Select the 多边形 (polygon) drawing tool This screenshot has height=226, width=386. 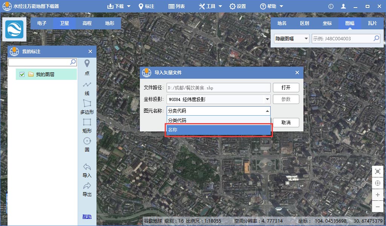(x=87, y=107)
